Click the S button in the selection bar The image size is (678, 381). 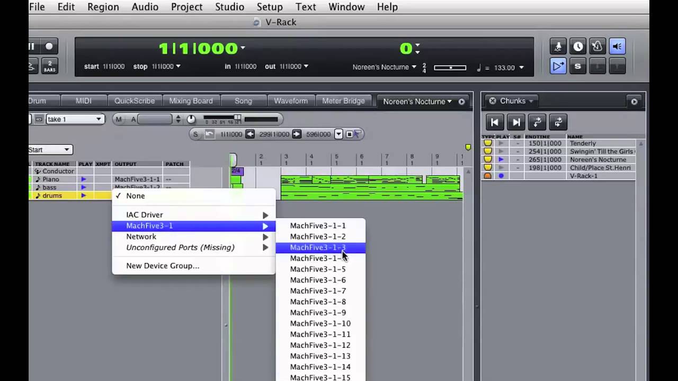point(195,134)
